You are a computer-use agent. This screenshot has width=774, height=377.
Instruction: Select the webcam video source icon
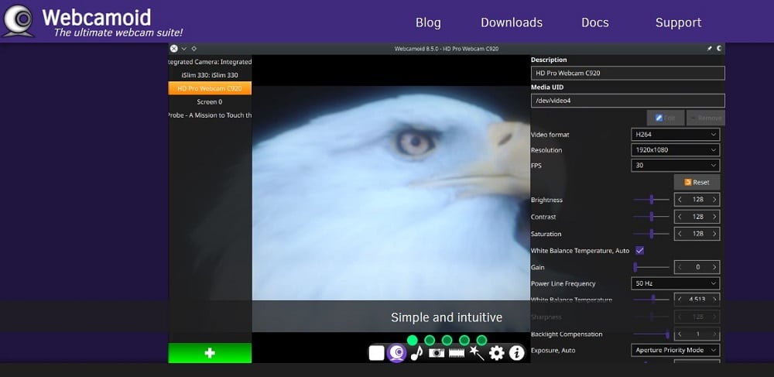(397, 353)
